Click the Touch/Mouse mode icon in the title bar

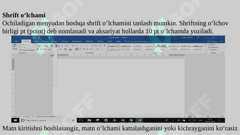[49, 38]
